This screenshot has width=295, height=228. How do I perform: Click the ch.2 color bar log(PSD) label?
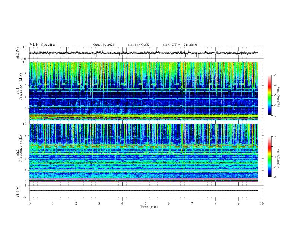pos(279,159)
